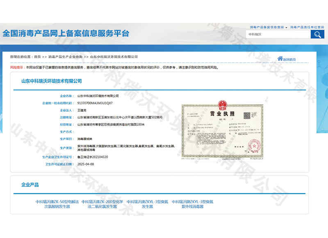Click the credit code 91370700MA3M3U1QX7

point(95,103)
